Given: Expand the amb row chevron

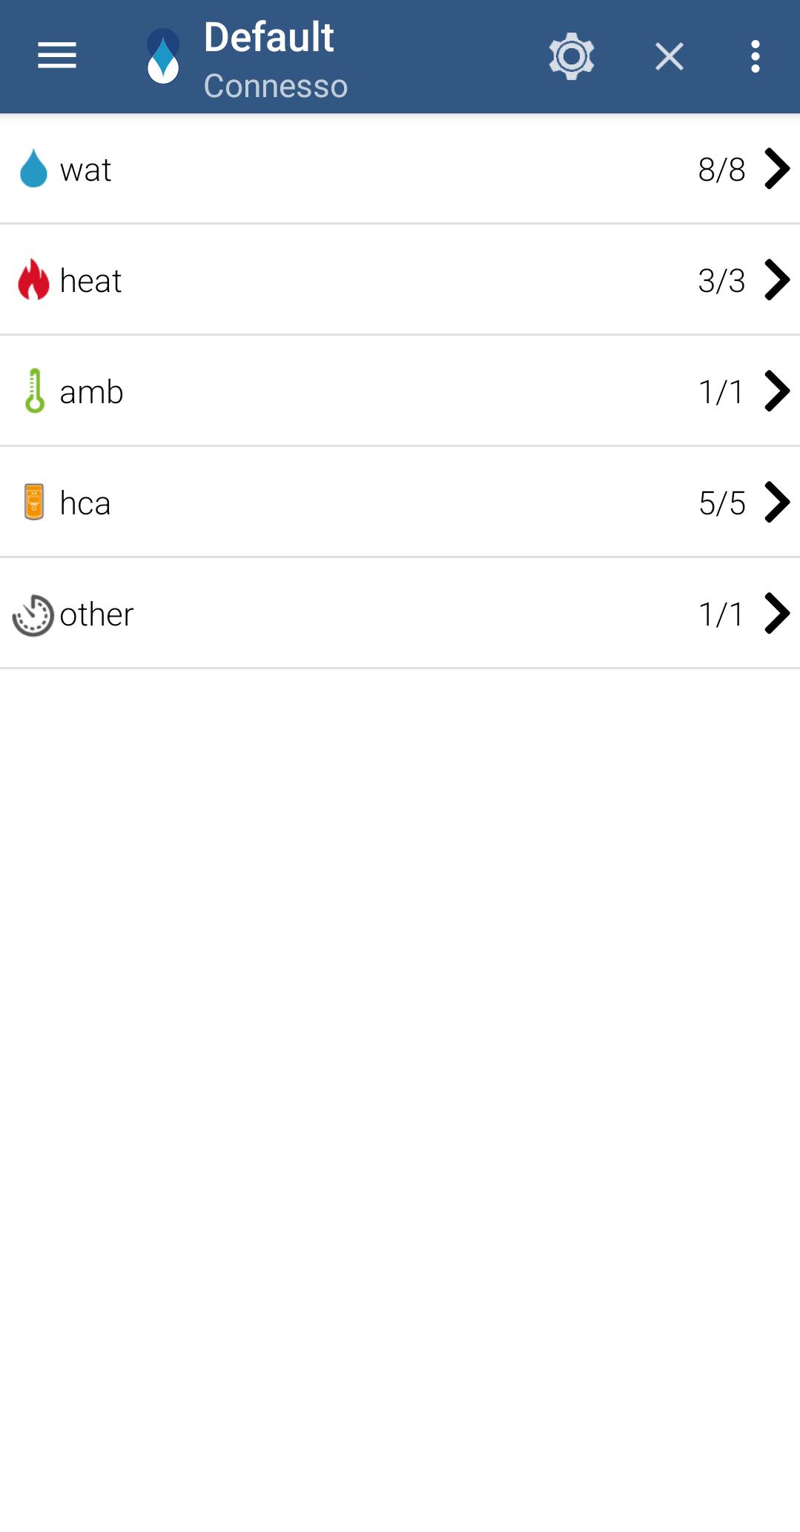Looking at the screenshot, I should coord(776,391).
